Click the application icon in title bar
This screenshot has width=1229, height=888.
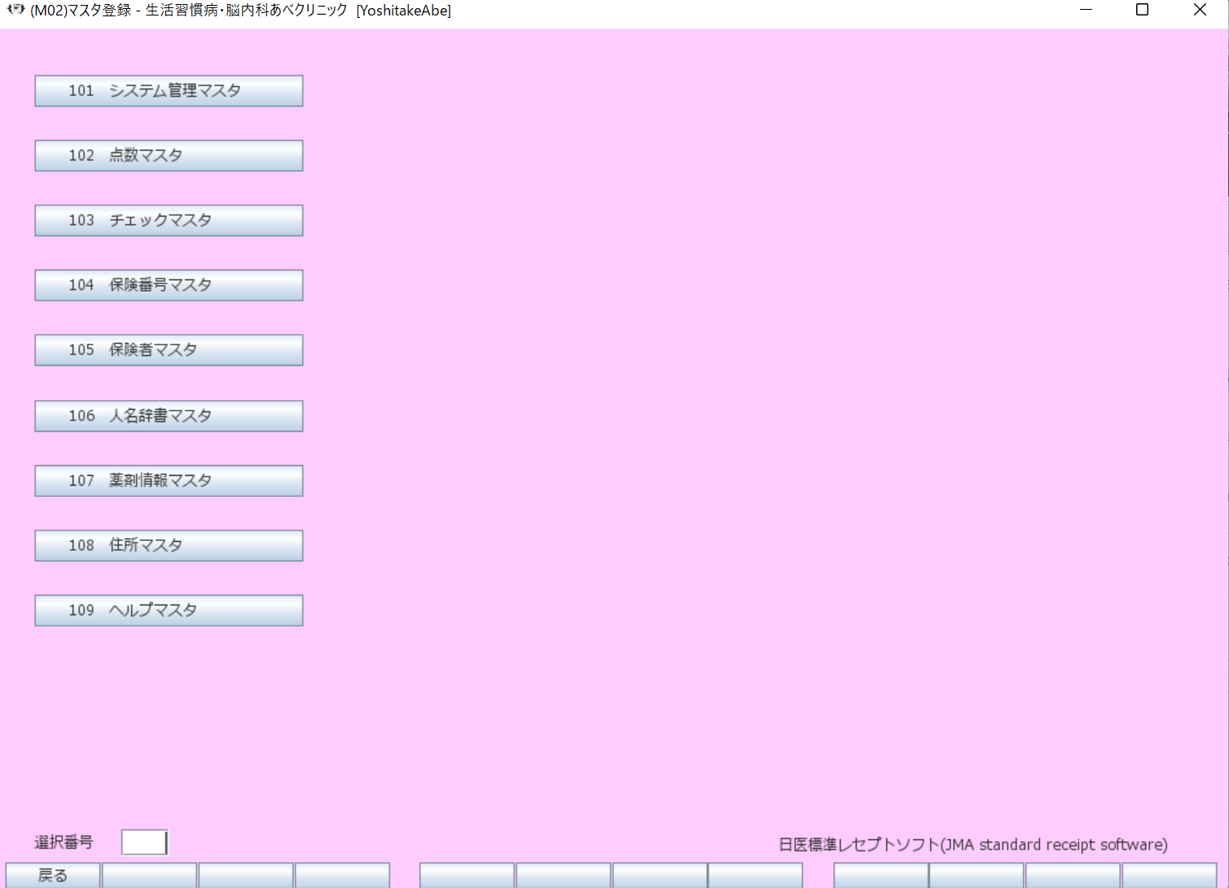pyautogui.click(x=15, y=10)
